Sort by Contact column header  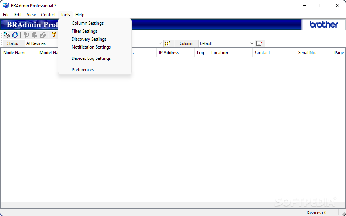[274, 53]
